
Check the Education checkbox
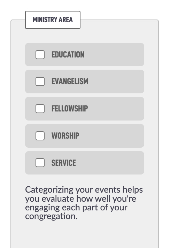pyautogui.click(x=40, y=55)
